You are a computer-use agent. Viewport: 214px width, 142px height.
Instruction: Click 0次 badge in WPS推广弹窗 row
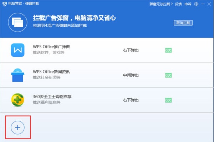coord(168,50)
